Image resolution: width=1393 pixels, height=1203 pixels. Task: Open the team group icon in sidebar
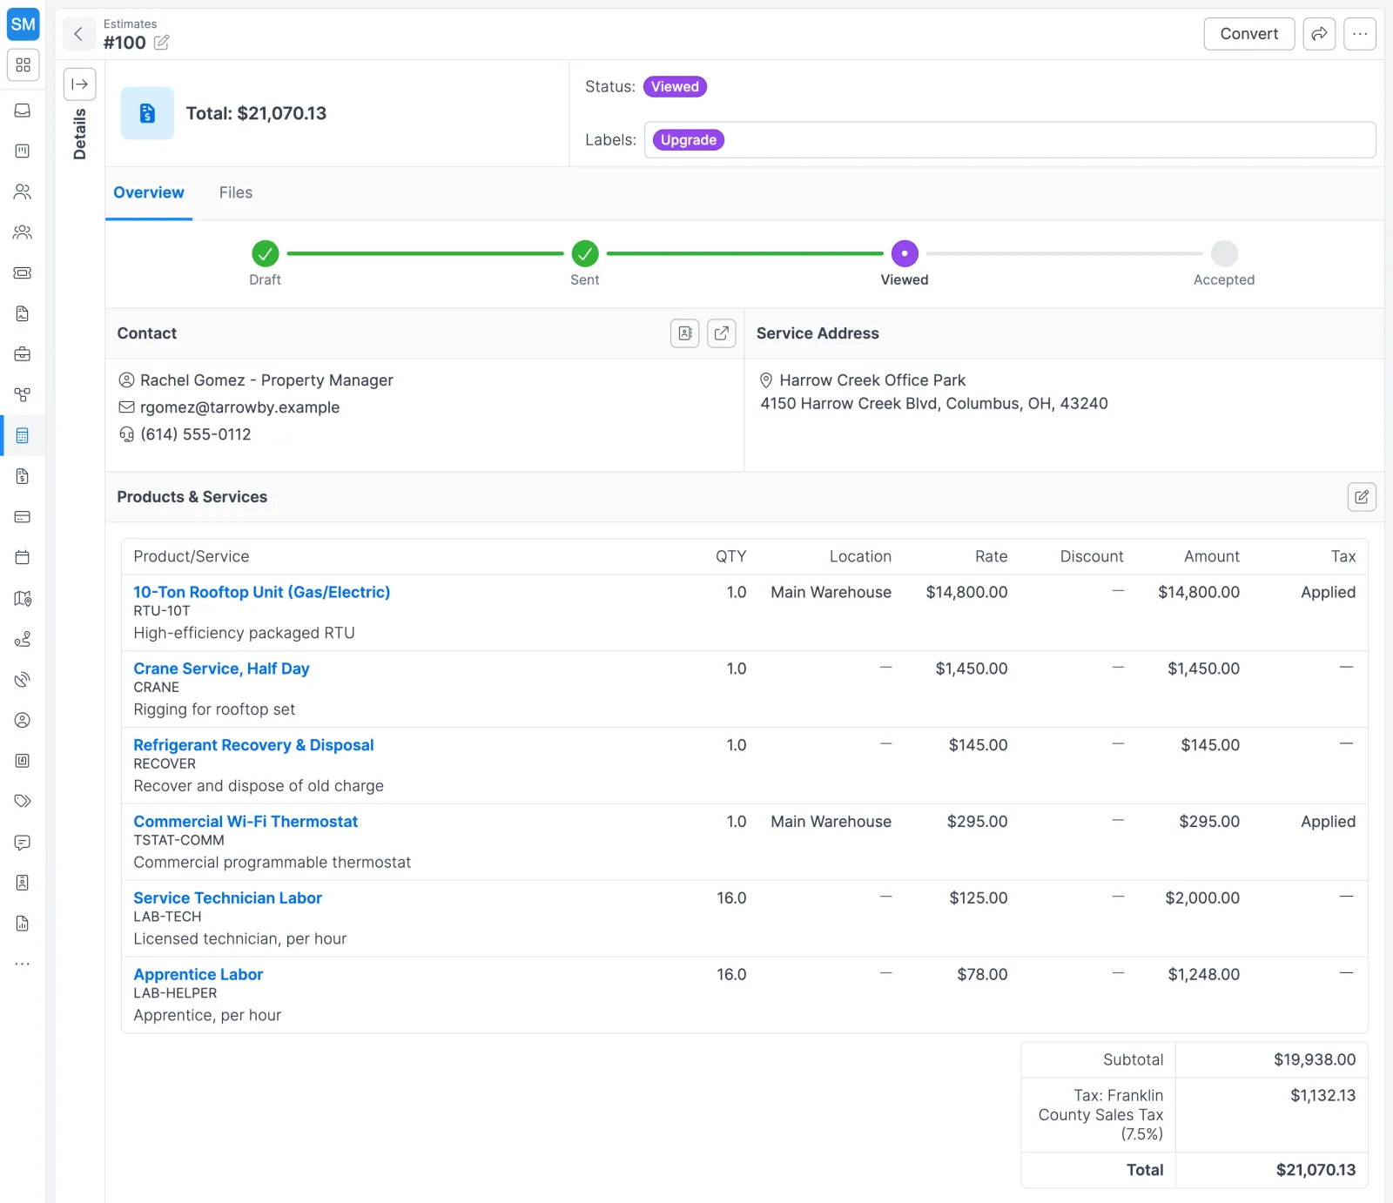[23, 232]
